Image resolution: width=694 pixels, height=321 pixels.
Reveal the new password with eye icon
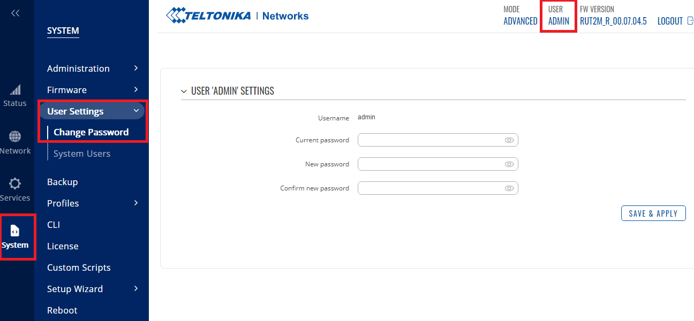tap(509, 164)
